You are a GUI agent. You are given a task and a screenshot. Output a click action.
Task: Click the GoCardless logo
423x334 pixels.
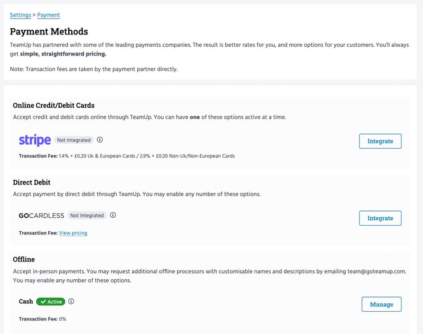coord(41,216)
